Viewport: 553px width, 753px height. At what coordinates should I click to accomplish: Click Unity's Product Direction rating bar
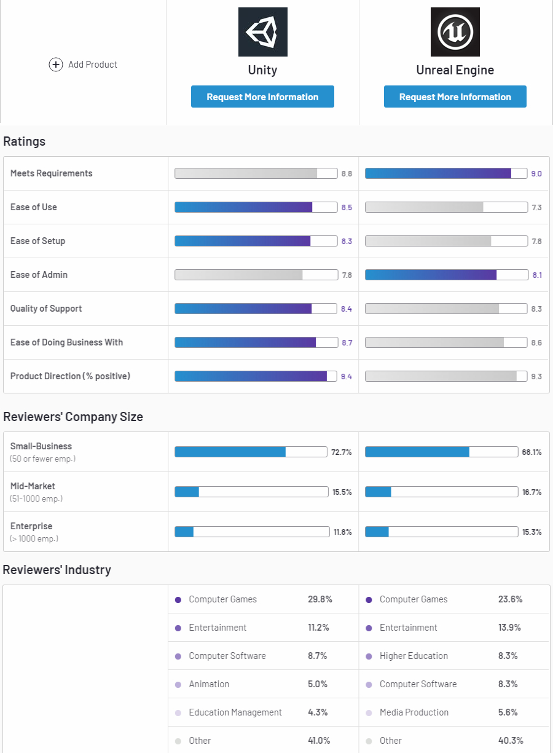click(256, 376)
